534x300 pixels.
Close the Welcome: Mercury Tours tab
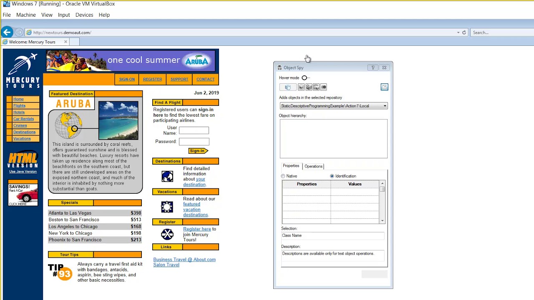(65, 42)
